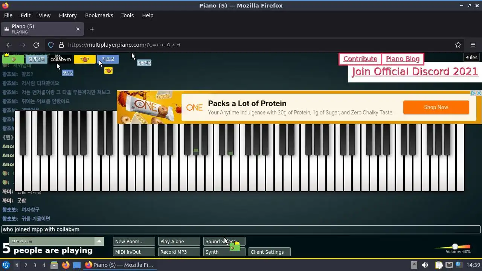Open the Firefox hamburger application menu
The image size is (482, 271).
coord(473,45)
